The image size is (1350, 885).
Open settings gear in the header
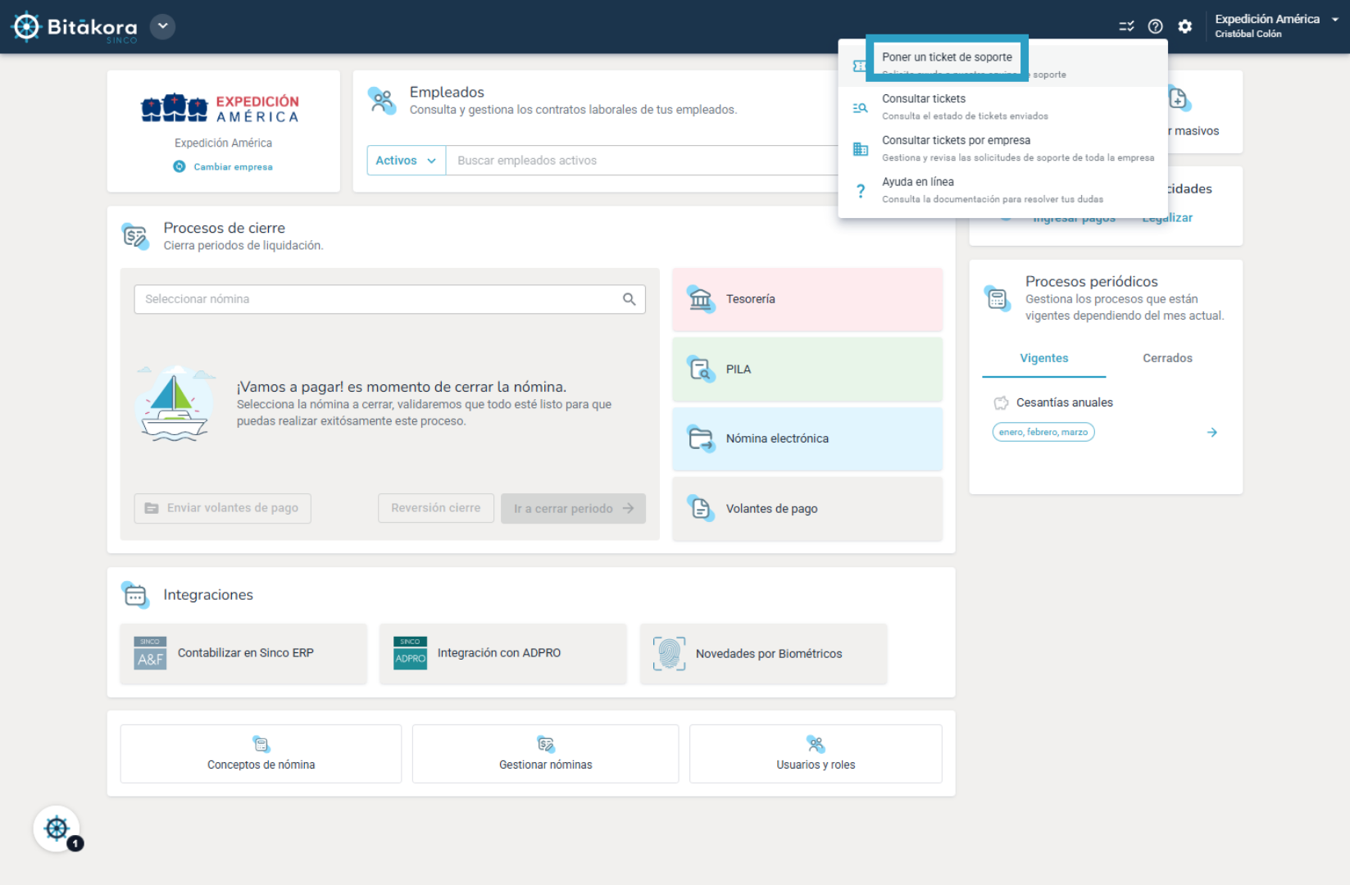[x=1185, y=26]
